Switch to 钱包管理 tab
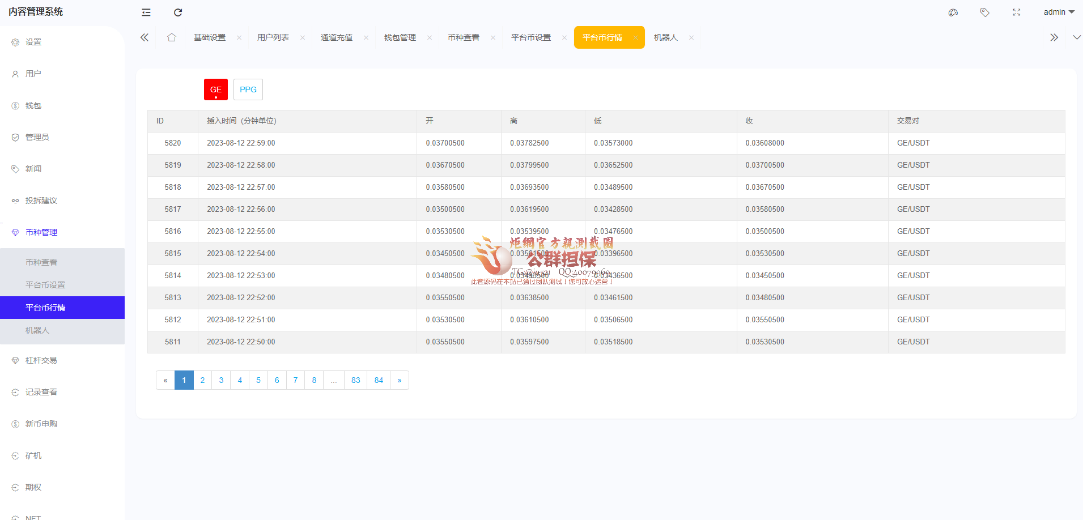Viewport: 1083px width, 520px height. [400, 37]
